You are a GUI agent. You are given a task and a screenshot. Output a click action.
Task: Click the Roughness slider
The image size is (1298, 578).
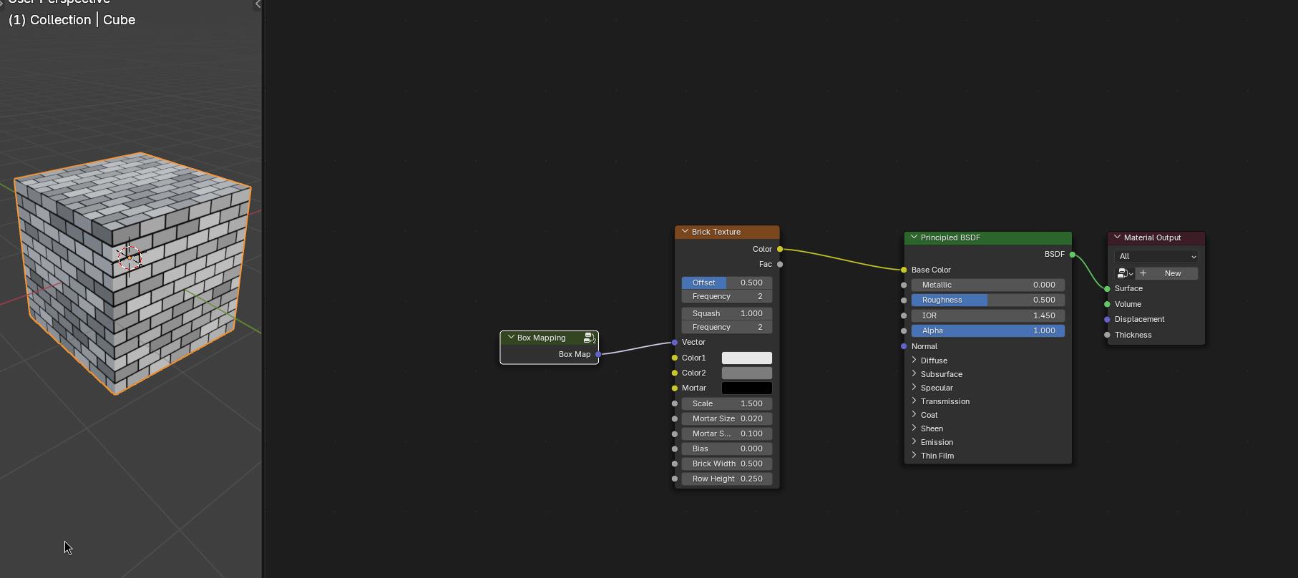[987, 300]
